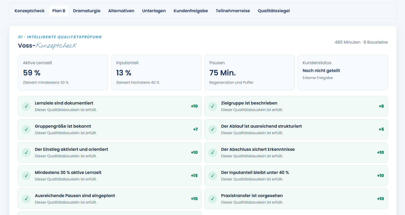Click the 'Intelligente Qualitätsprüfung' section label
405x215 pixels.
pyautogui.click(x=60, y=37)
